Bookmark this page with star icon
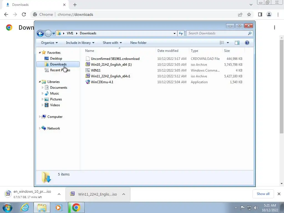The width and height of the screenshot is (284, 213). [x=249, y=14]
